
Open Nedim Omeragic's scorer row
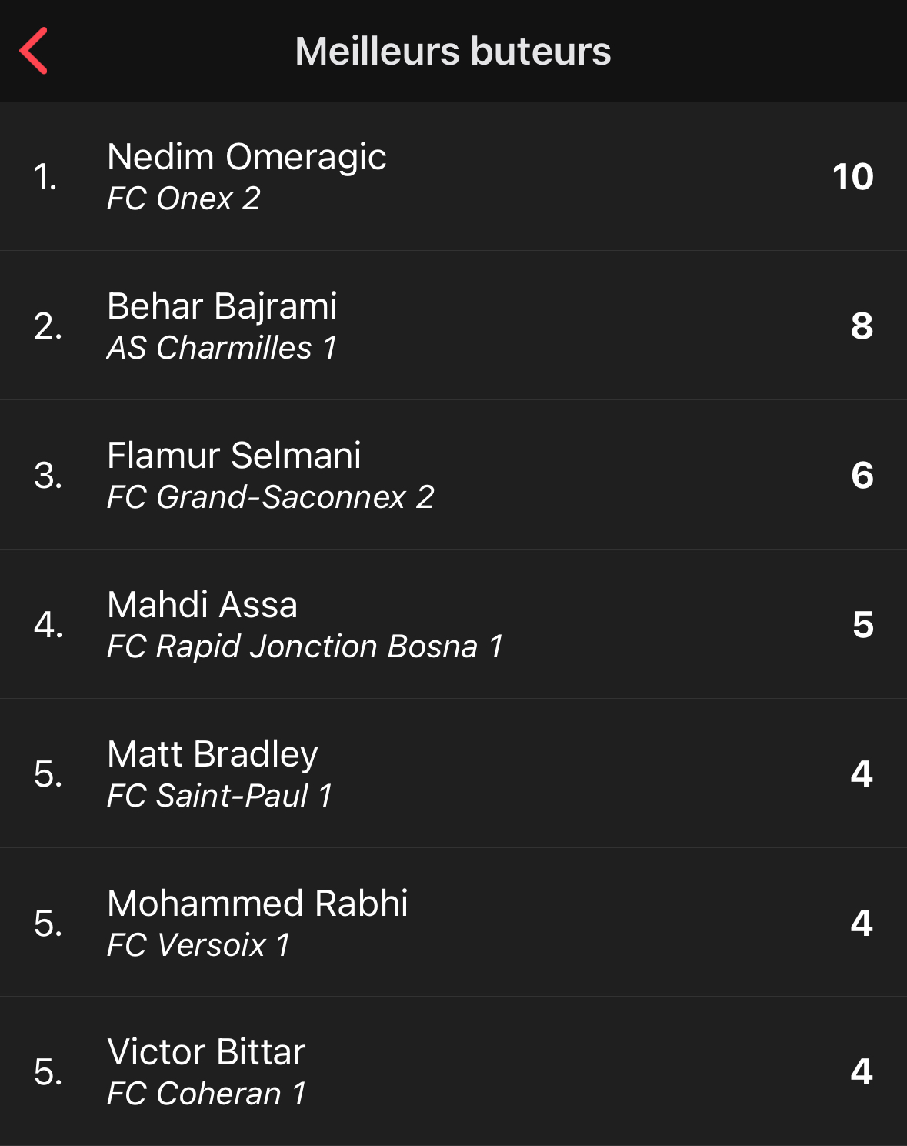(x=453, y=176)
